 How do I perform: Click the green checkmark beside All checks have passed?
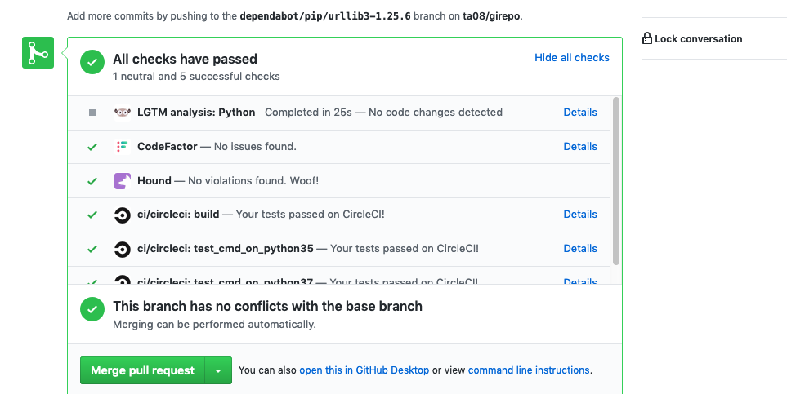(x=92, y=63)
